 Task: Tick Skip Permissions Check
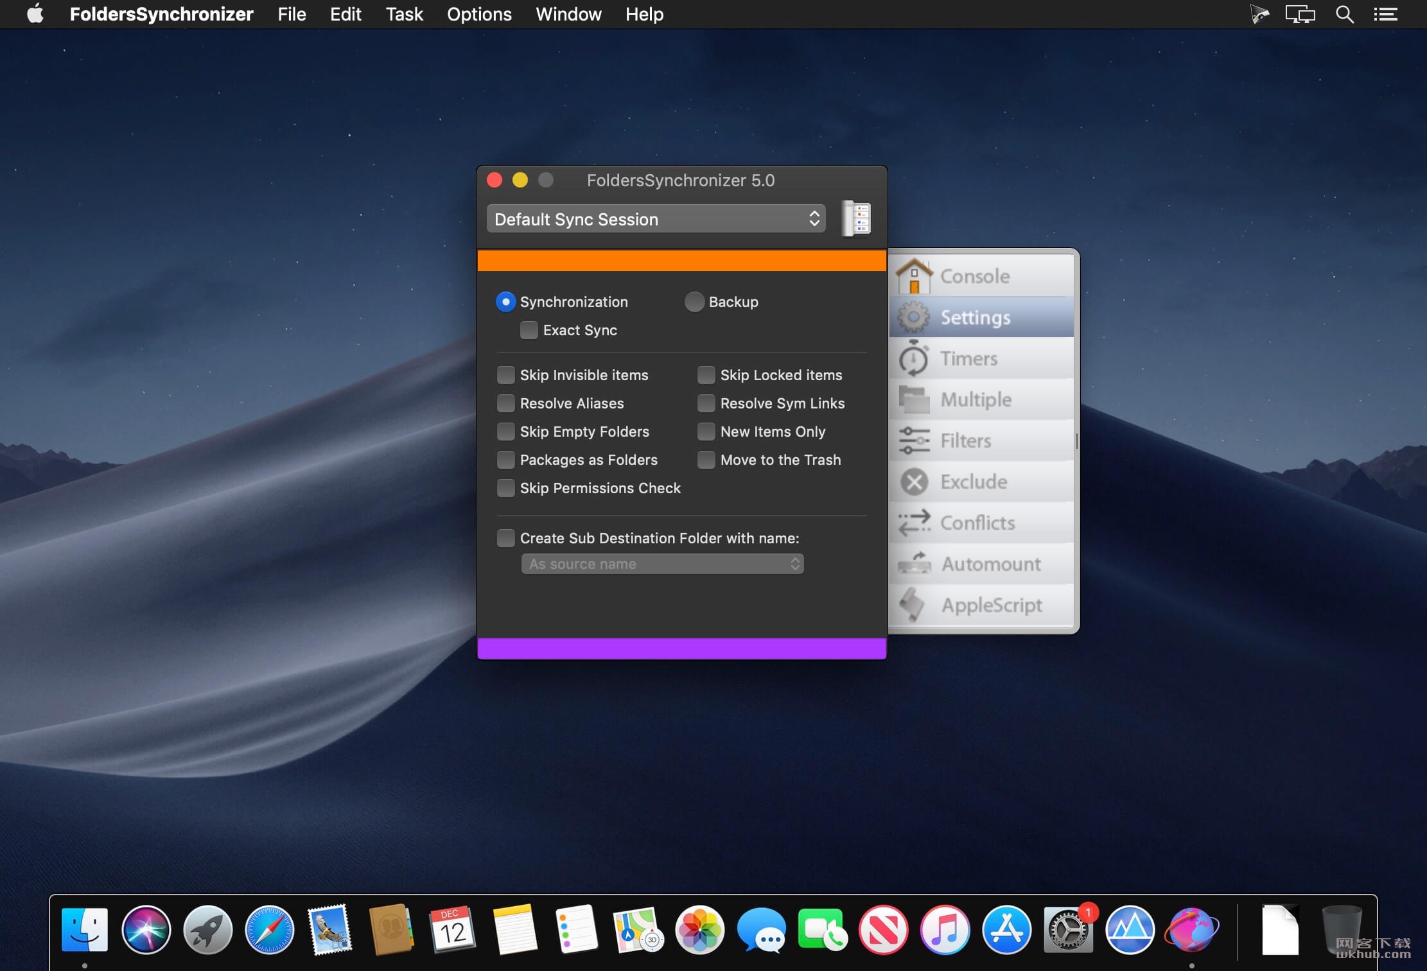pyautogui.click(x=506, y=488)
